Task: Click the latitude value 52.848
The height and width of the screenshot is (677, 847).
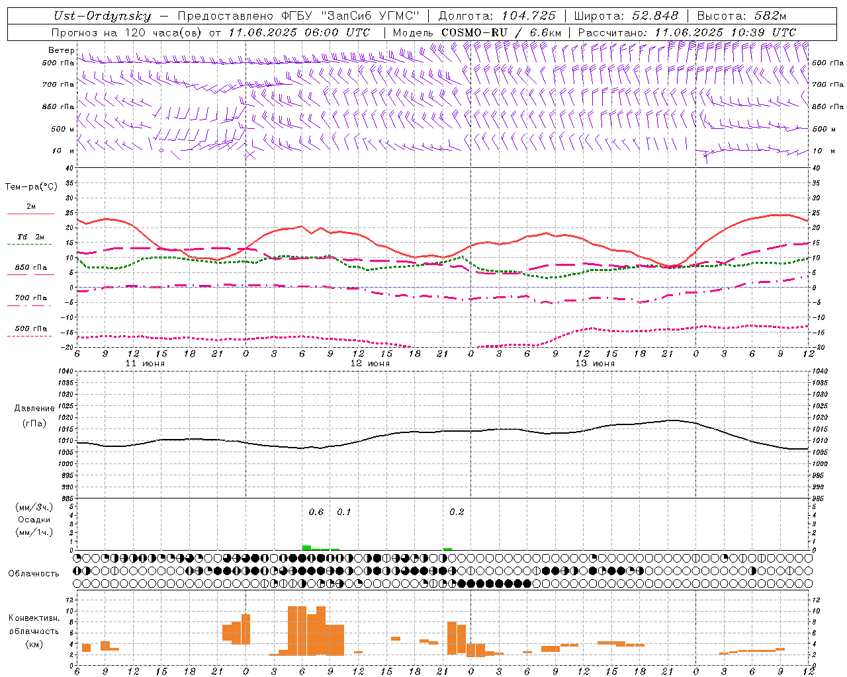Action: 656,16
